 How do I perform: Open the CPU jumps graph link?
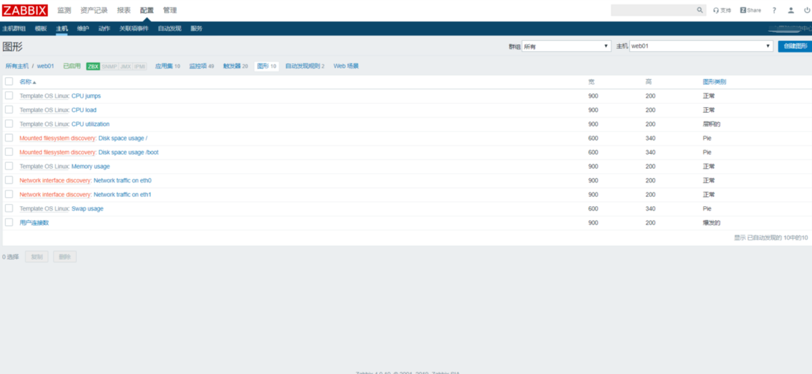[x=86, y=96]
